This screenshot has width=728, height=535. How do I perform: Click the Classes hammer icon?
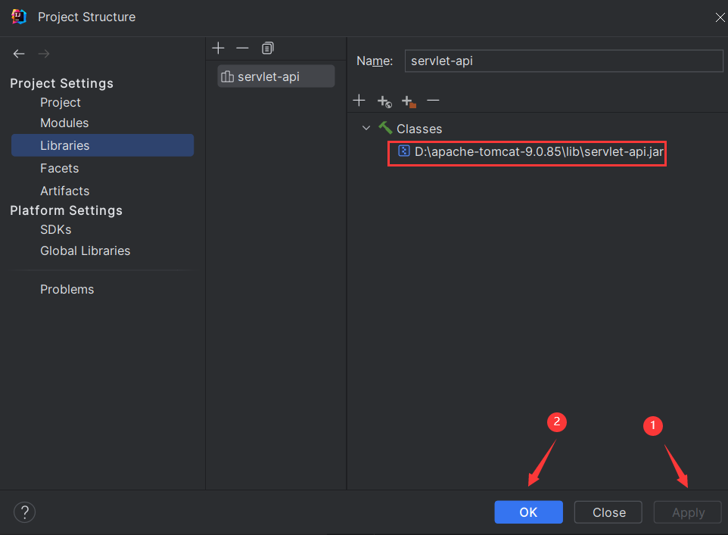(385, 128)
